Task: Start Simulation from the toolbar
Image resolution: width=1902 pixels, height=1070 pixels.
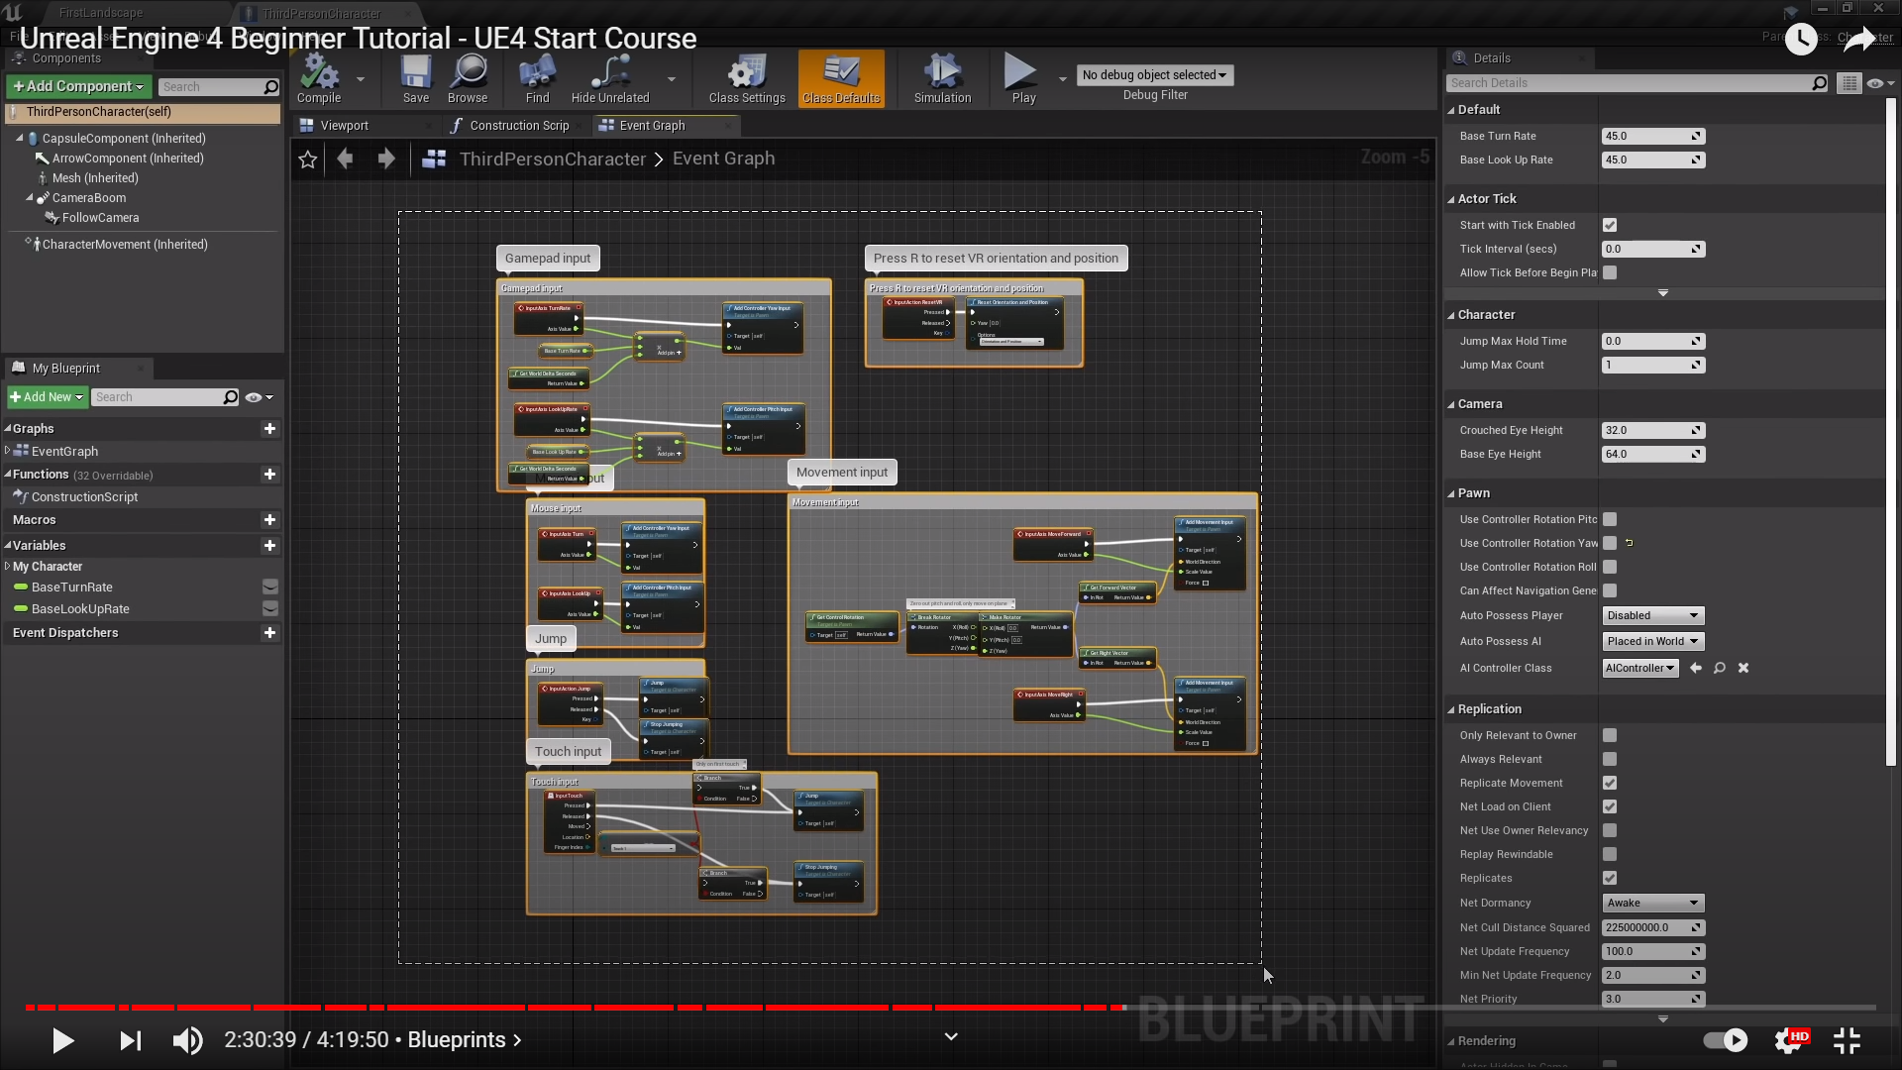Action: [942, 76]
